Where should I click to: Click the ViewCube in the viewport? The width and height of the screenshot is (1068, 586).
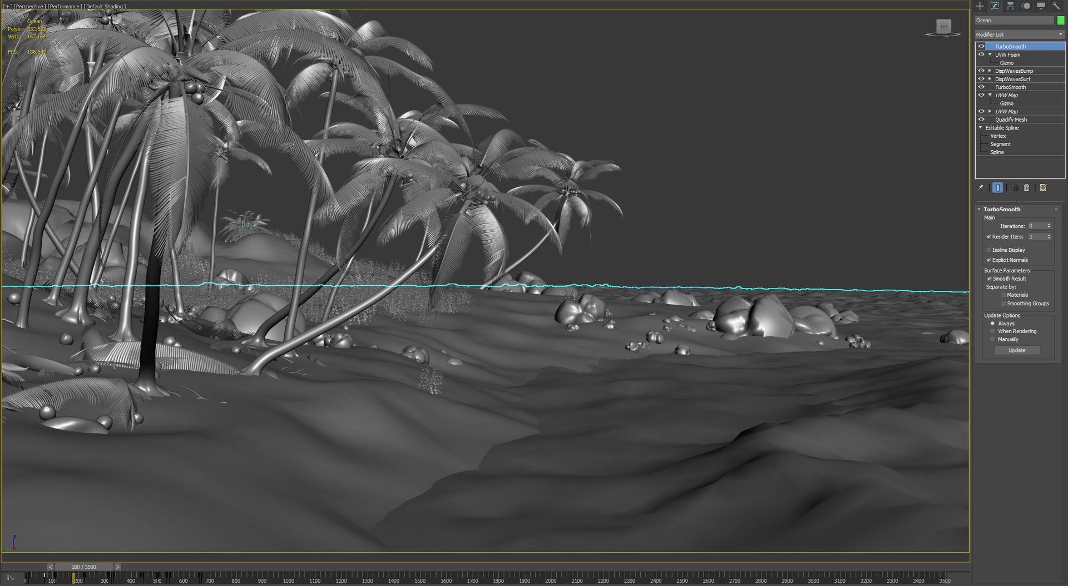(943, 27)
